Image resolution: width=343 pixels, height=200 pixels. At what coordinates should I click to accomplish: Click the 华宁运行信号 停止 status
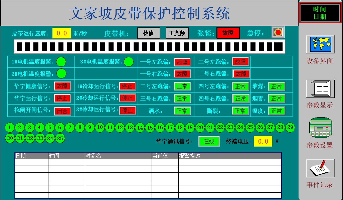click(x=62, y=98)
